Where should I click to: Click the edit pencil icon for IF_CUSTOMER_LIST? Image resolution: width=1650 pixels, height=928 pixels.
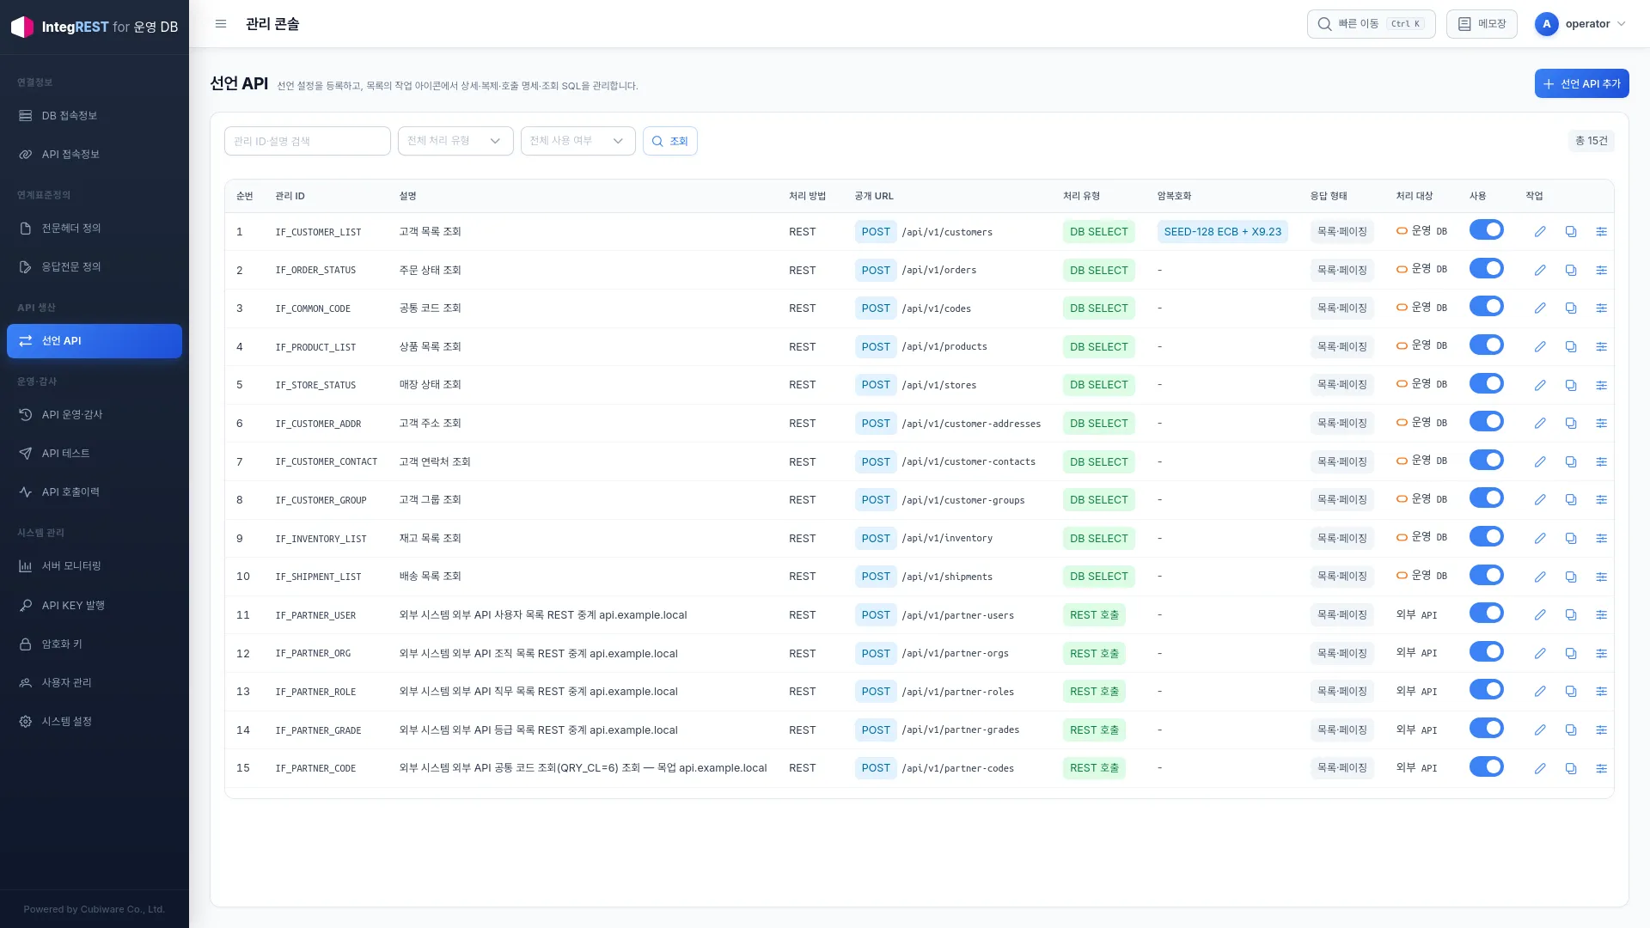tap(1540, 232)
